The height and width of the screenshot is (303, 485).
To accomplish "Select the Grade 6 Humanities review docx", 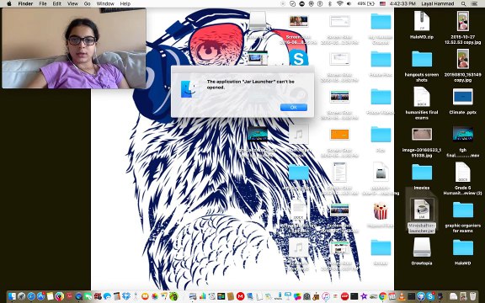I will pyautogui.click(x=463, y=178).
